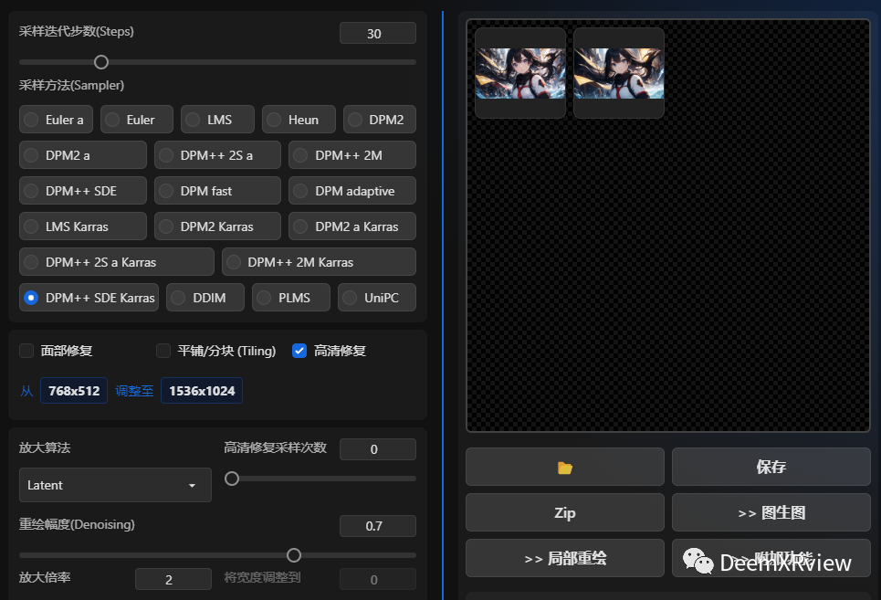The height and width of the screenshot is (600, 881).
Task: Select the DPM++ 2M Karras sampler
Action: tap(319, 261)
